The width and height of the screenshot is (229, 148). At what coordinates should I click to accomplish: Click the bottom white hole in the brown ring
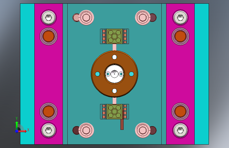point(115,91)
